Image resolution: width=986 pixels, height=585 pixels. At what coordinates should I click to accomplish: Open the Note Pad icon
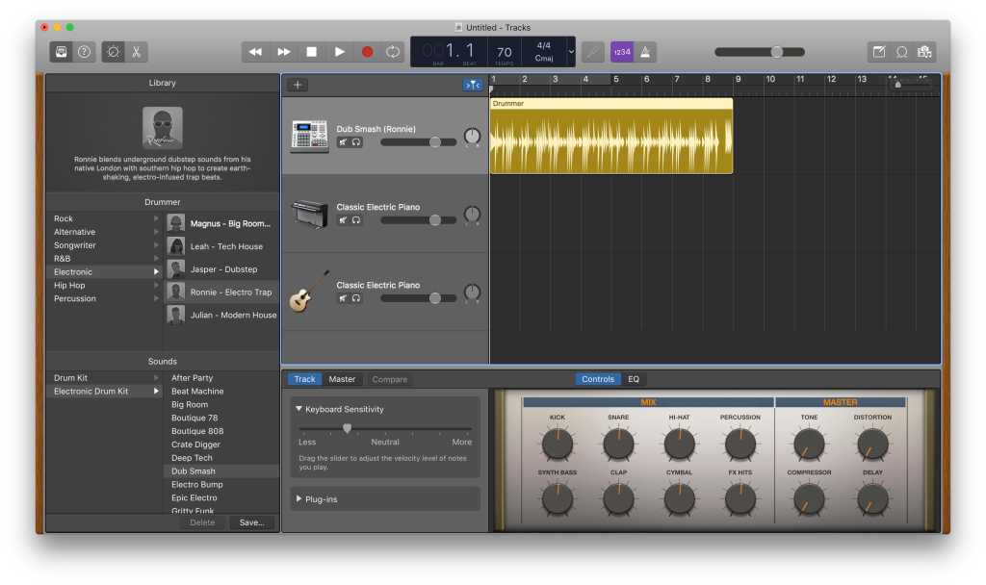click(x=878, y=52)
